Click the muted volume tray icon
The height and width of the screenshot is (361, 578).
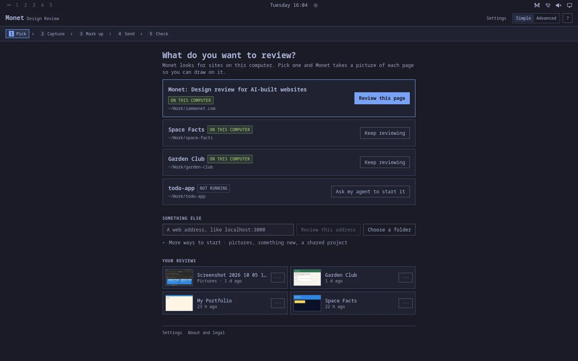tap(559, 5)
